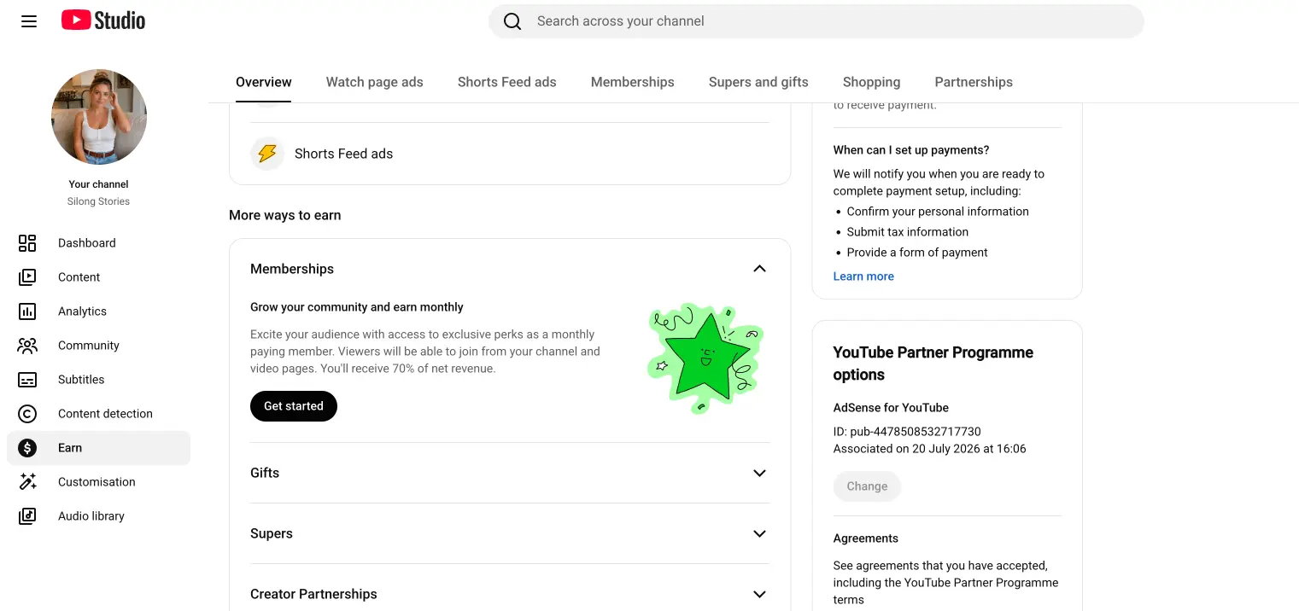Viewport: 1299px width, 611px height.
Task: Click 'Associated on 20 July 2026' text
Action: [930, 449]
